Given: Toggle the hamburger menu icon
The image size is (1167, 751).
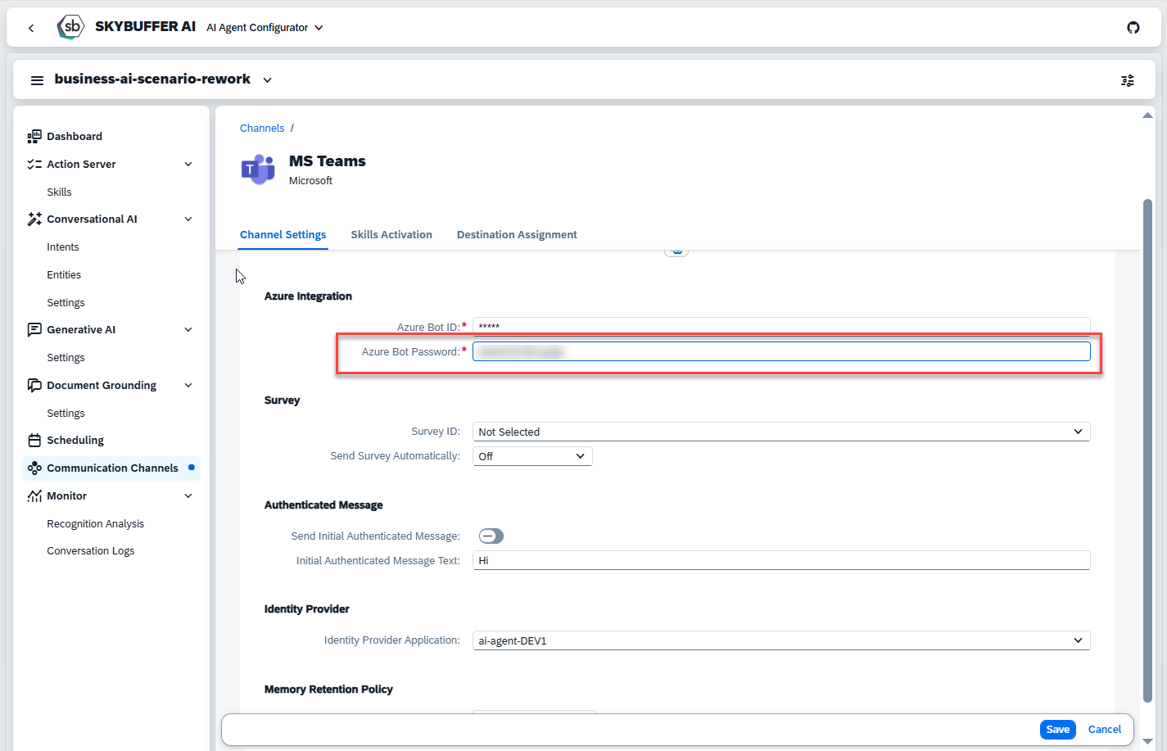Looking at the screenshot, I should pos(37,80).
